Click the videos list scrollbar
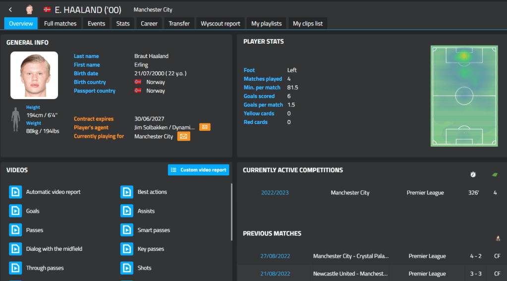This screenshot has width=507, height=281. [231, 212]
